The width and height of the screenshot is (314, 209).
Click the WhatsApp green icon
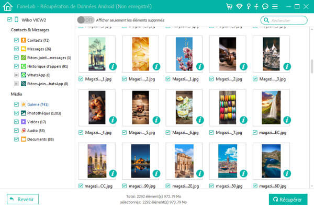(x=24, y=75)
